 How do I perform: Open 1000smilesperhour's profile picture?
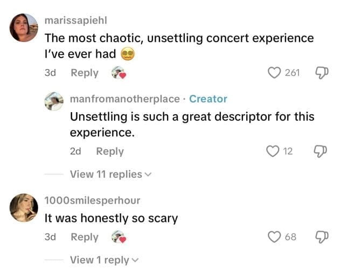pyautogui.click(x=24, y=207)
